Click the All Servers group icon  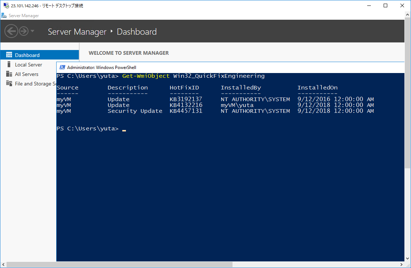click(x=9, y=74)
